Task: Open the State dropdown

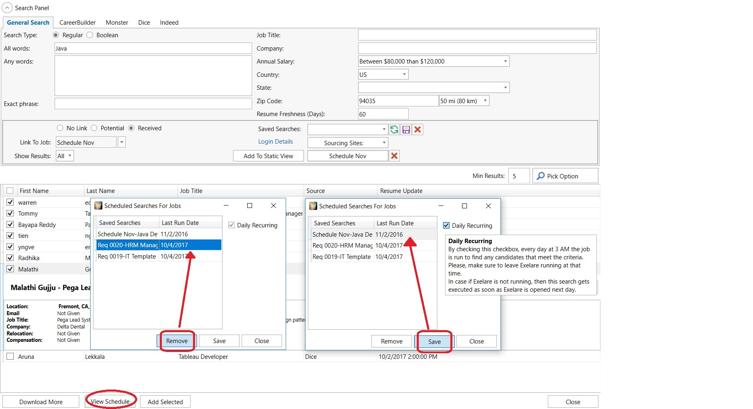Action: pos(505,87)
